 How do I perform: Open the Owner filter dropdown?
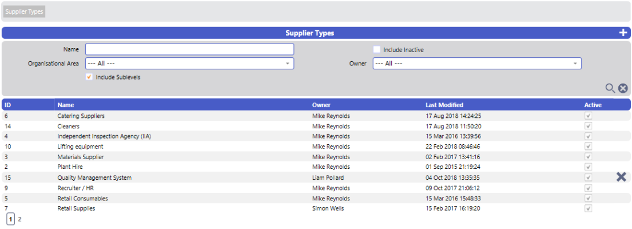[x=477, y=64]
